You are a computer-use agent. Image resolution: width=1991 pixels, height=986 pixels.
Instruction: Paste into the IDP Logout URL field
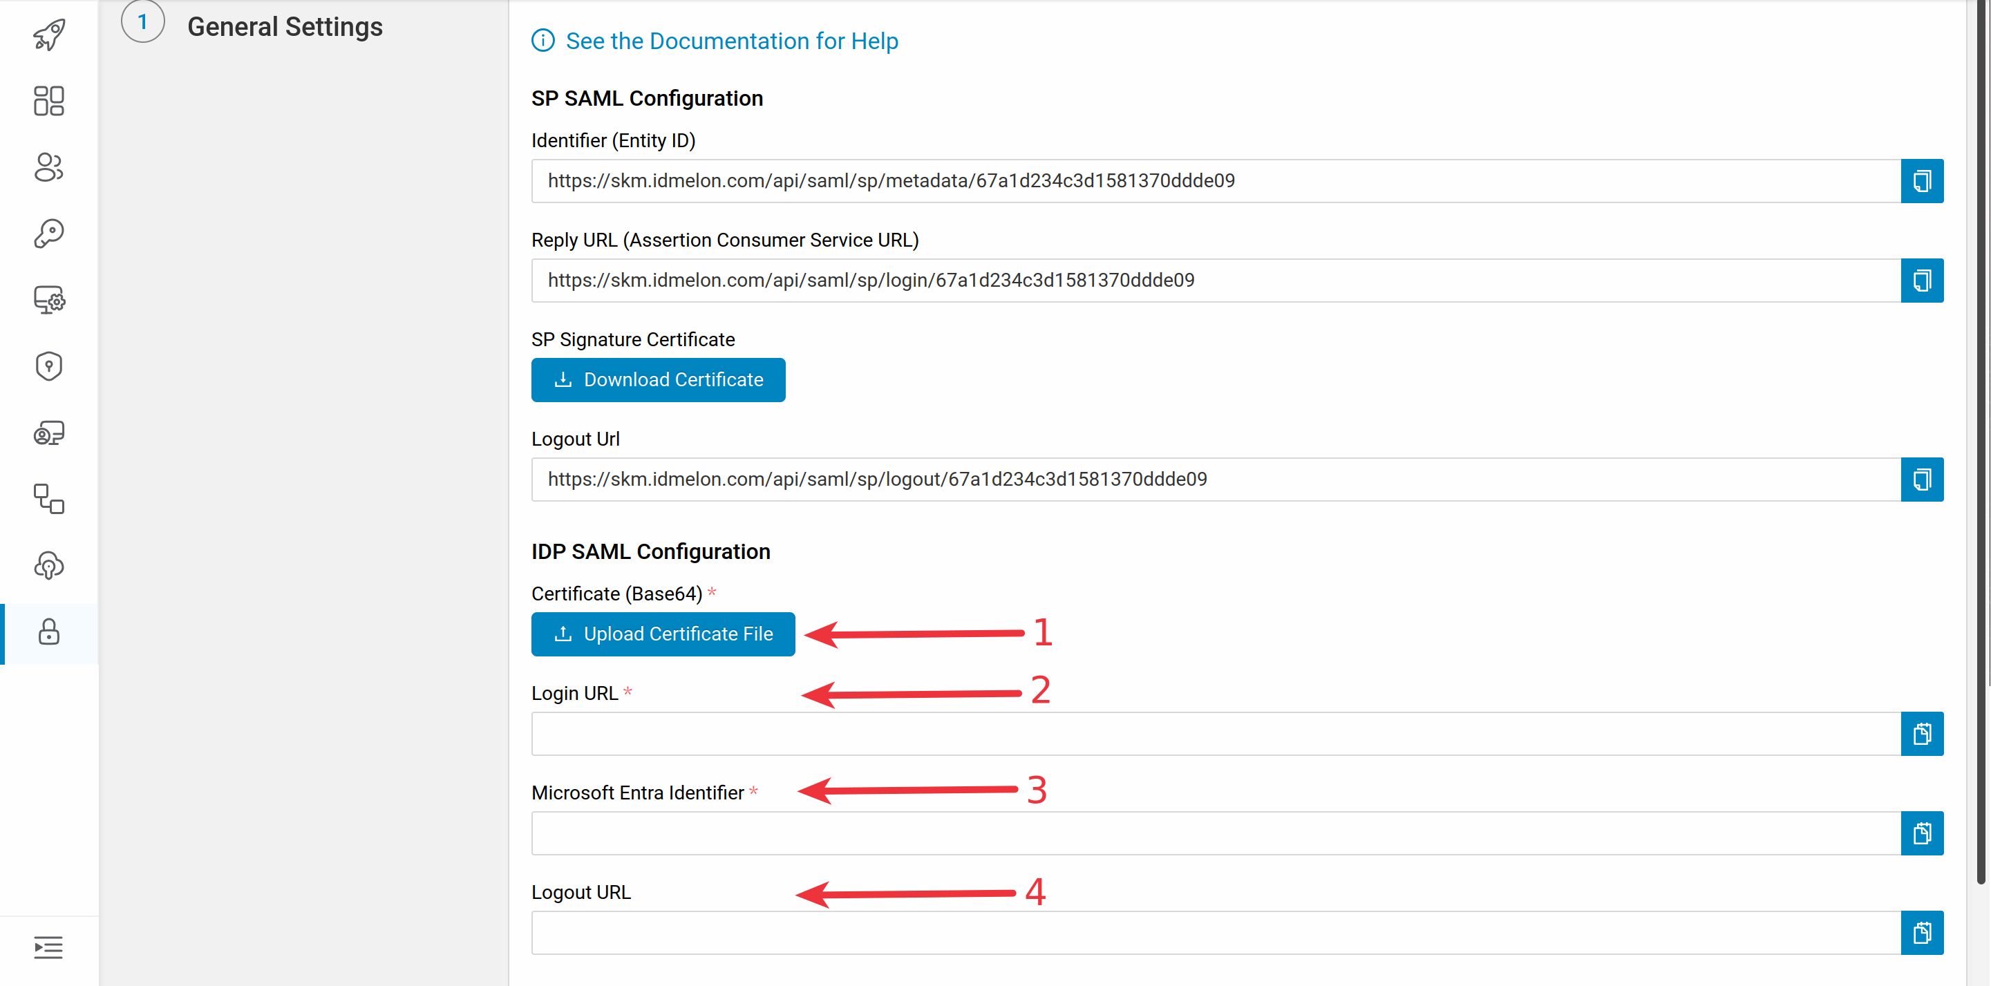1922,933
